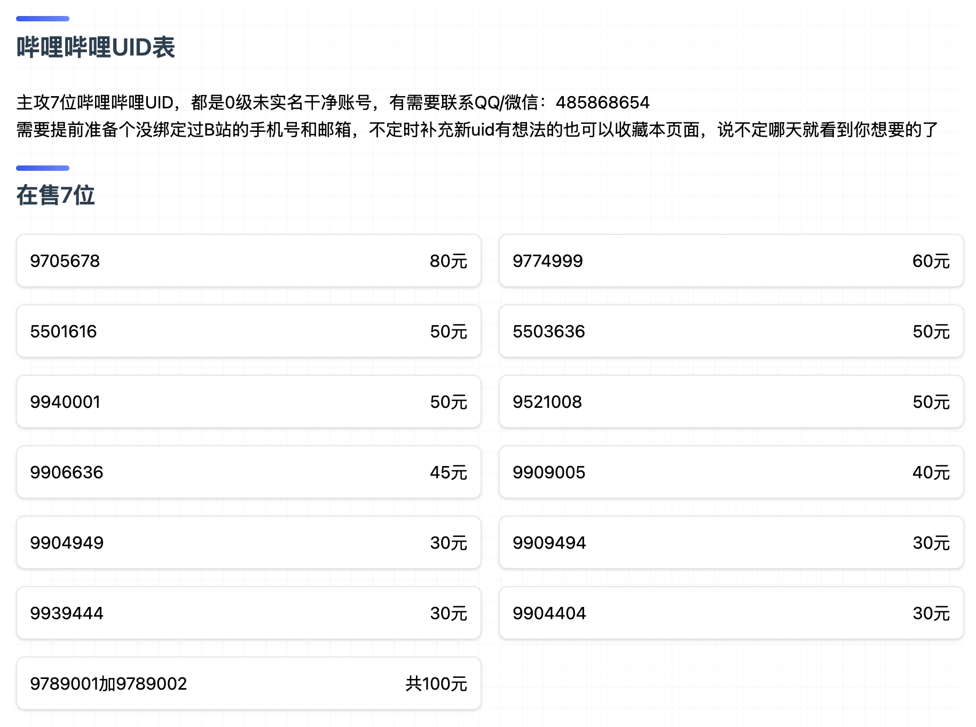Click the 9939444 UID card

248,613
